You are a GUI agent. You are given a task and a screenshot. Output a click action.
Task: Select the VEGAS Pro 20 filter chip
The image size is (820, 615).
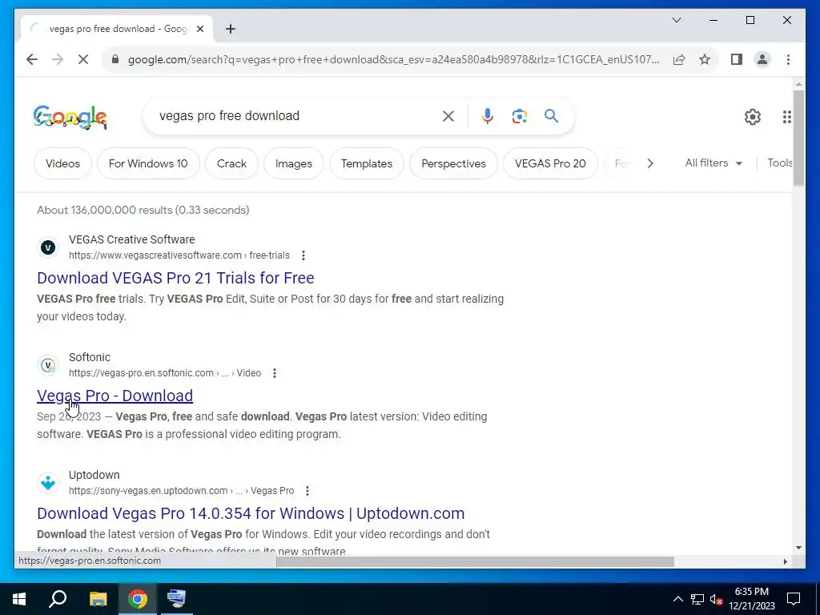click(x=550, y=163)
